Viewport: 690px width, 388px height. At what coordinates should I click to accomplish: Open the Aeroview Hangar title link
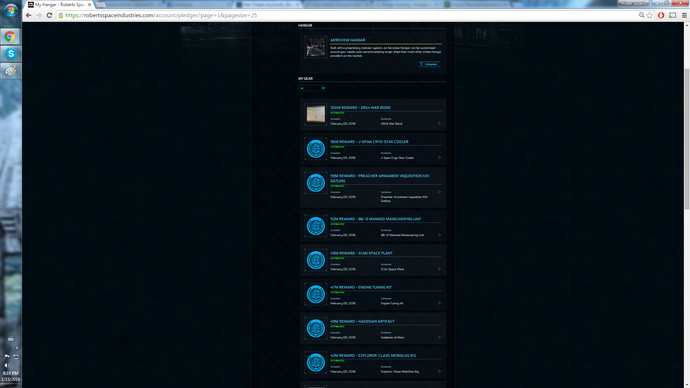click(x=348, y=40)
